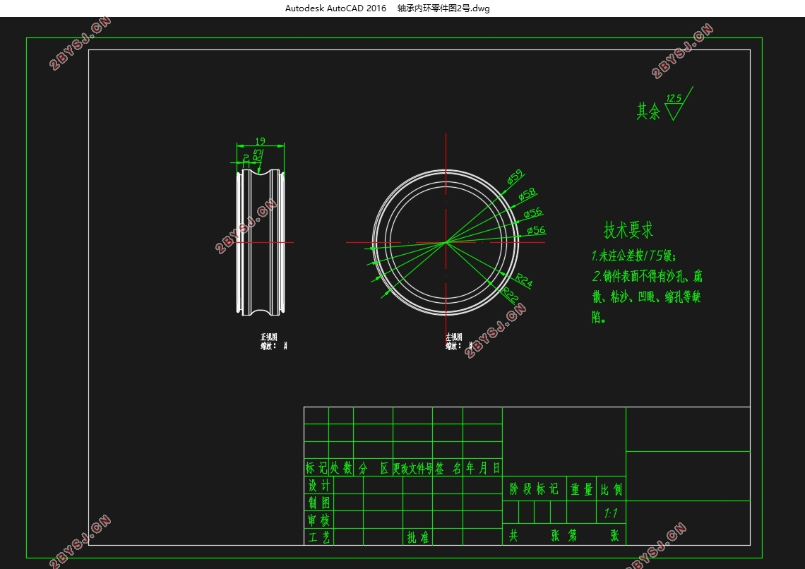
Task: Click the 1:1 scale value
Action: [611, 513]
